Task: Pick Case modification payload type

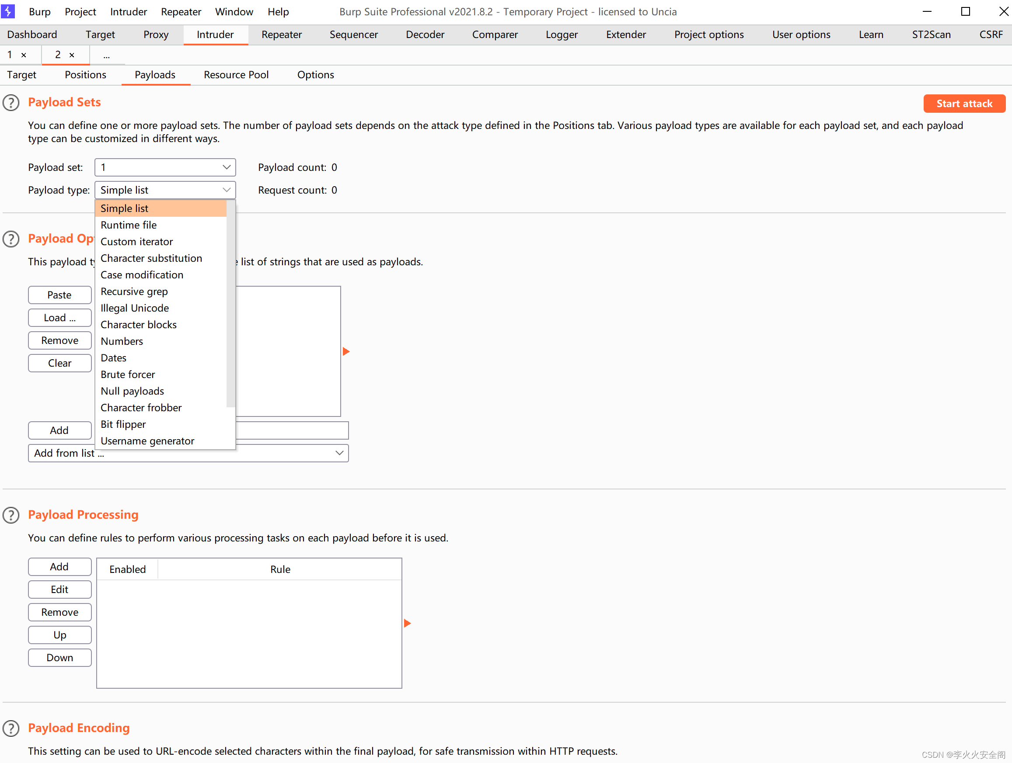Action: [x=161, y=275]
